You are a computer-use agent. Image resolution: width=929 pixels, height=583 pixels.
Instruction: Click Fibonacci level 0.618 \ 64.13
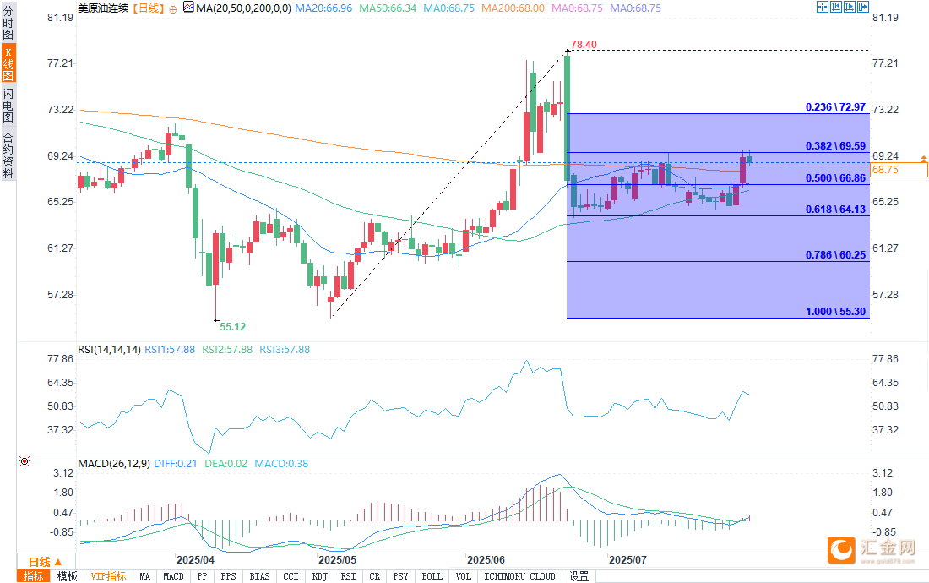click(x=835, y=210)
